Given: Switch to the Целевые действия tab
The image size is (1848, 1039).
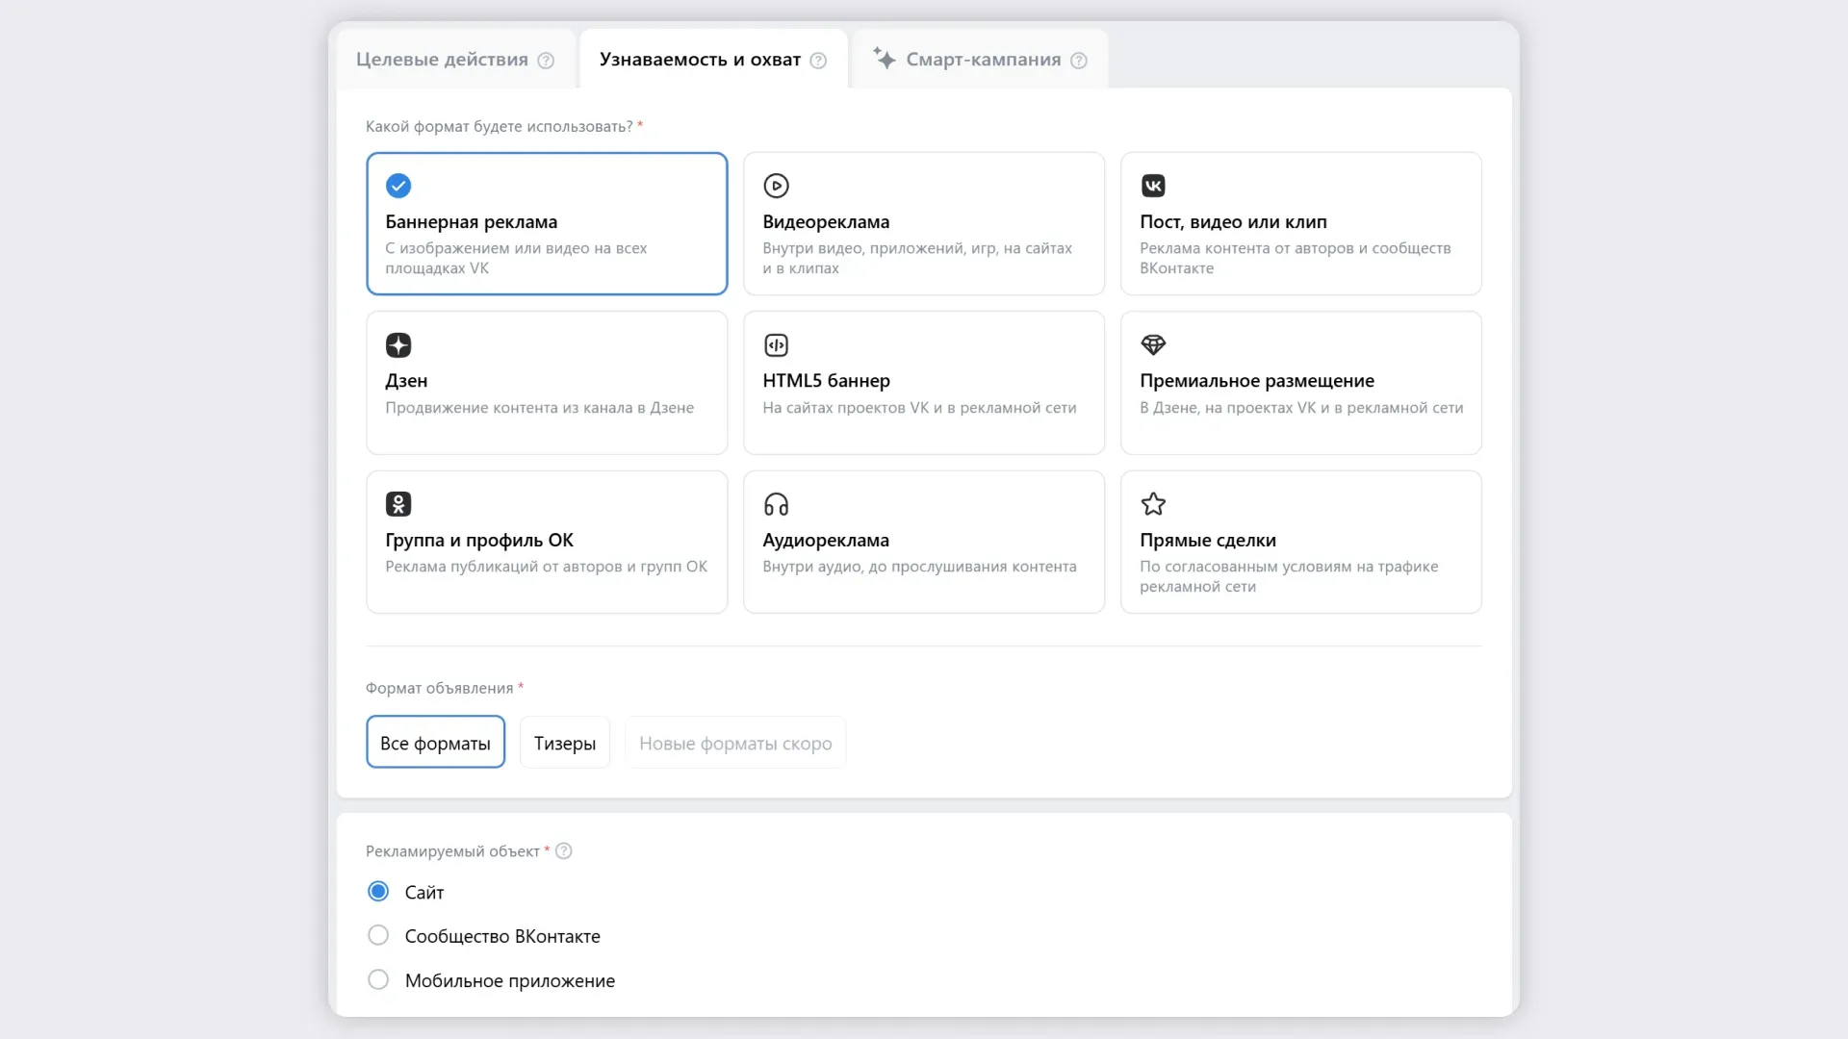Looking at the screenshot, I should tap(455, 60).
